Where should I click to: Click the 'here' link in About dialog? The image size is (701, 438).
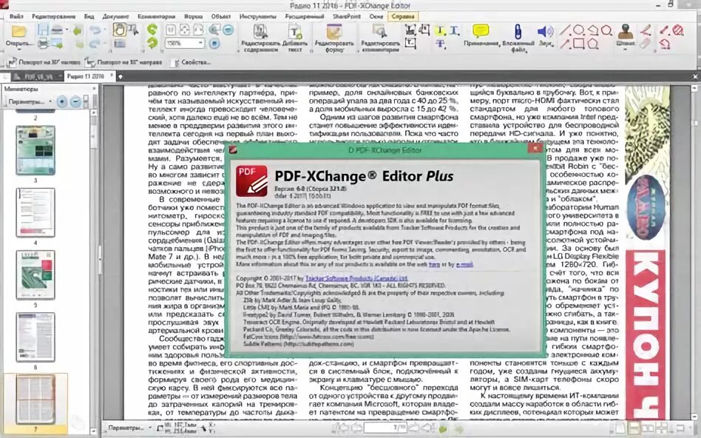434,264
